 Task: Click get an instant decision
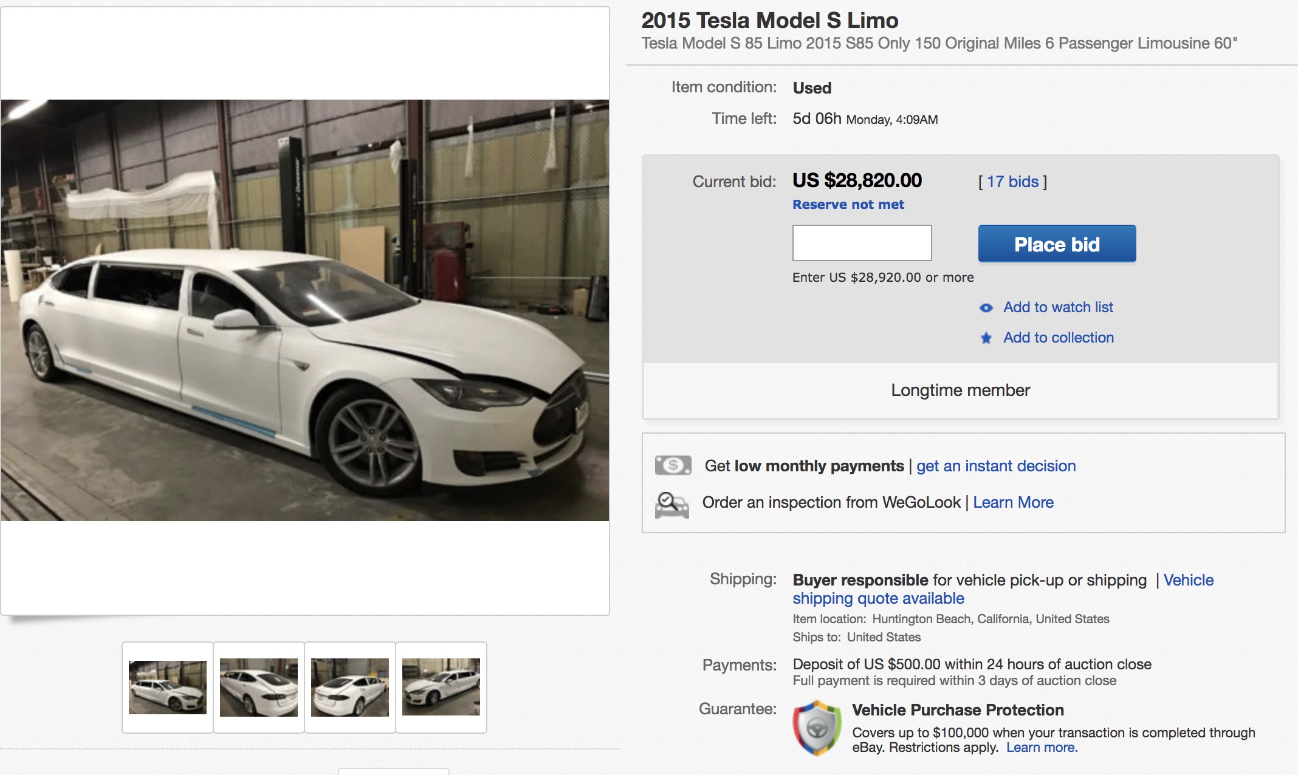tap(995, 466)
